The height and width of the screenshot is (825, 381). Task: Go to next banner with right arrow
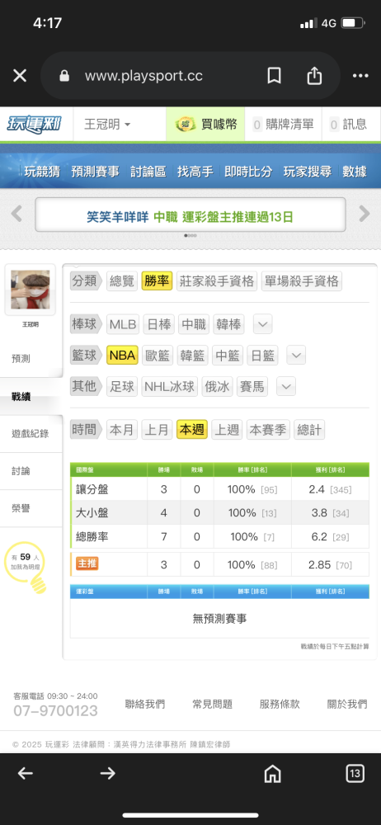point(365,214)
